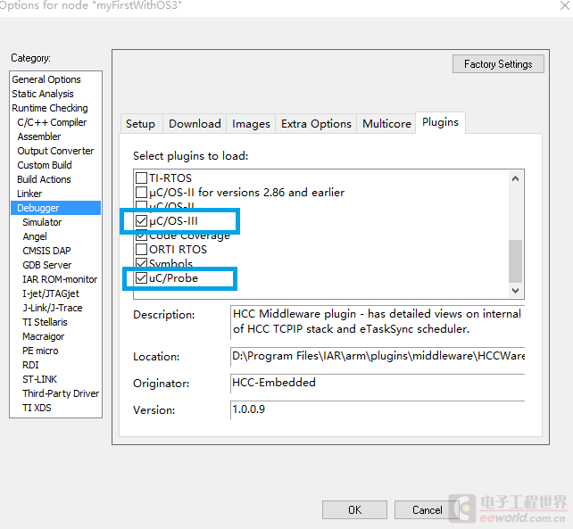The height and width of the screenshot is (529, 573).
Task: Choose TI XDS category
Action: click(37, 408)
